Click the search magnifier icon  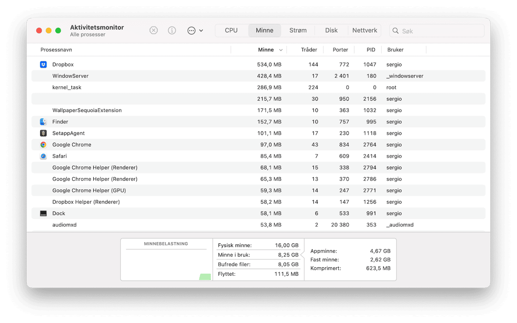pos(395,31)
